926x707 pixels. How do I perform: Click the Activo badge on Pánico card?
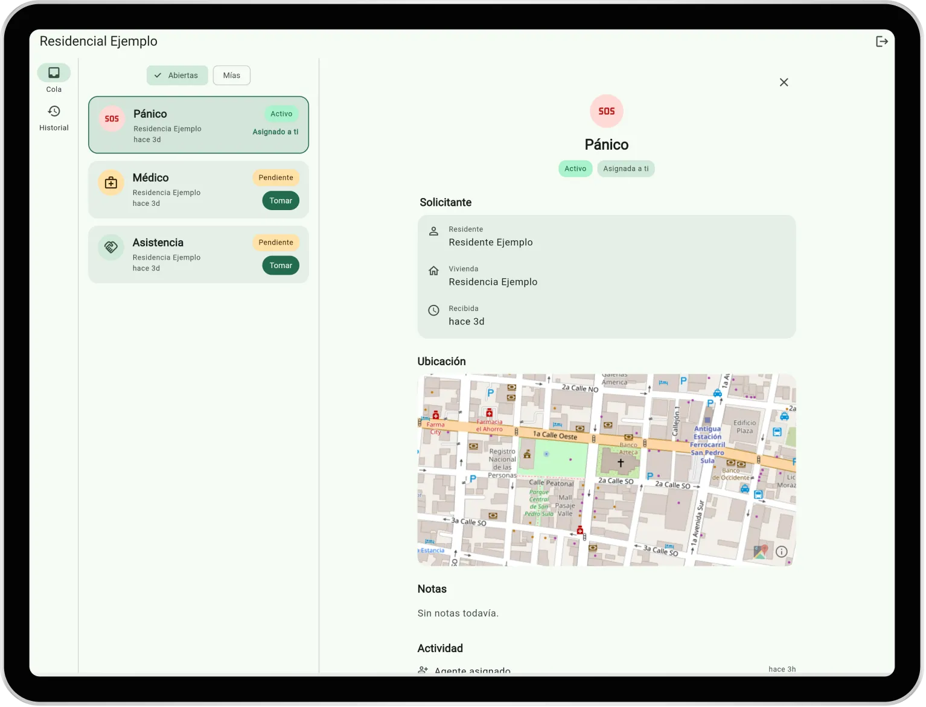pos(281,114)
